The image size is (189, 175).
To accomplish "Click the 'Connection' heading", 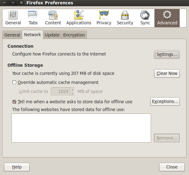I will (20, 46).
